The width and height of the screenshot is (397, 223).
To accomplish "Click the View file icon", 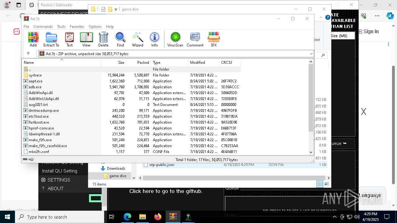I will (x=86, y=39).
